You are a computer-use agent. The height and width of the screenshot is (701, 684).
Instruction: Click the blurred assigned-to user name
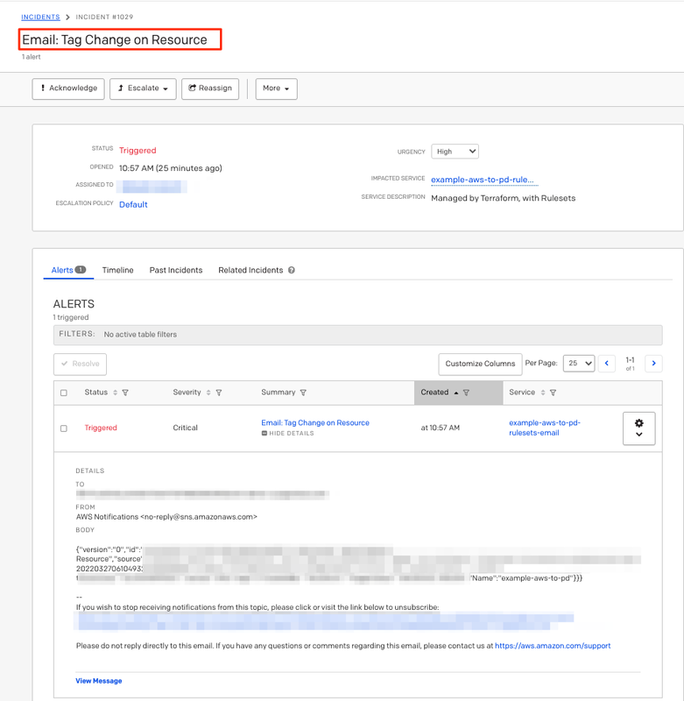(152, 187)
